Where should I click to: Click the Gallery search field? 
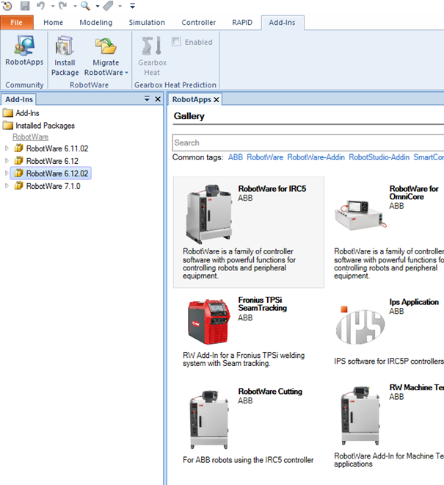308,143
